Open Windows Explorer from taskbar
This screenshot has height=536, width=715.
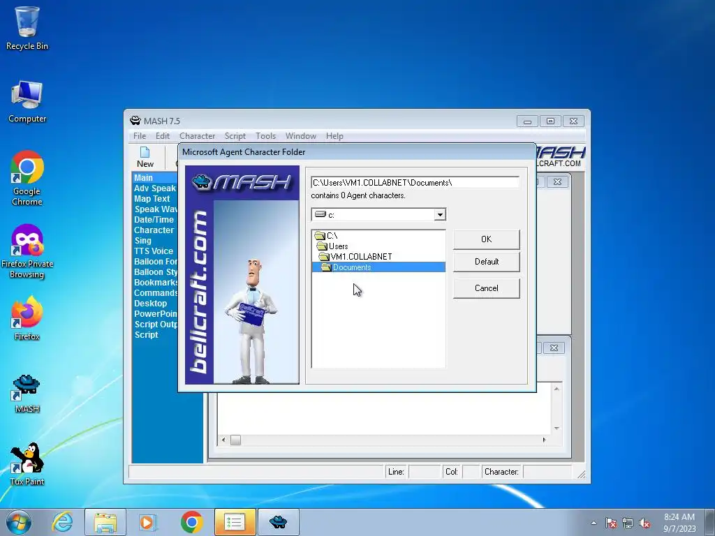(x=105, y=522)
